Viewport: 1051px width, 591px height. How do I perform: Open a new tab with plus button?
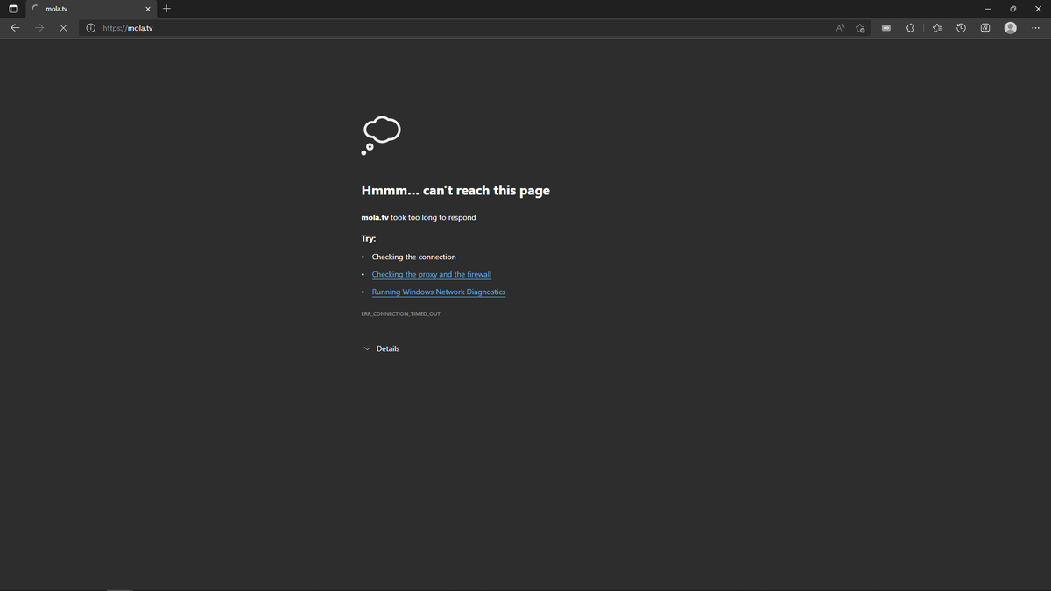click(x=166, y=9)
